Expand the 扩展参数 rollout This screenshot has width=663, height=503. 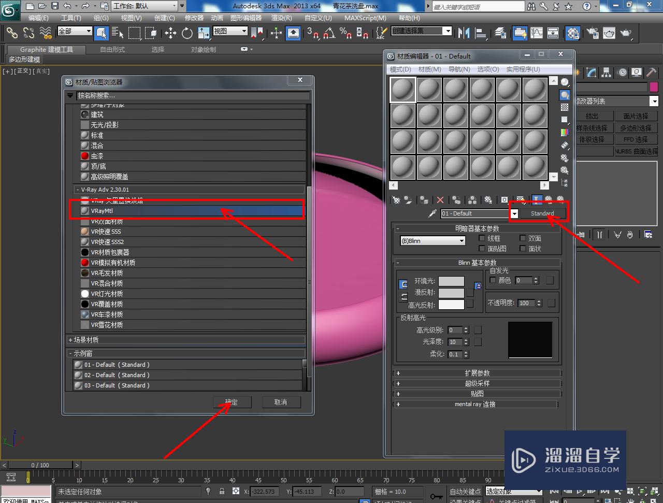tap(477, 373)
